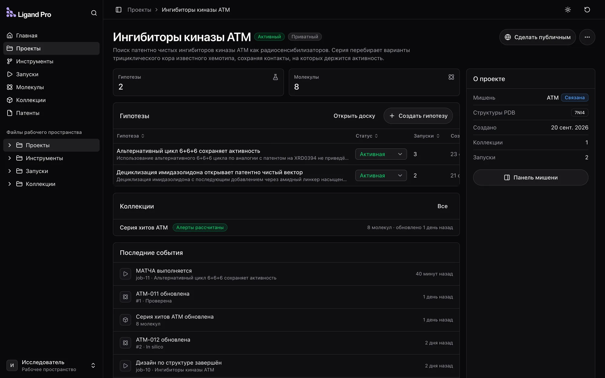
Task: Click Молекулы count card showing 8
Action: pos(374,82)
